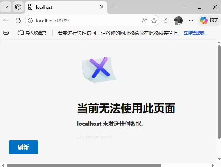Open a new tab with plus button
The image size is (221, 167).
(x=114, y=7)
